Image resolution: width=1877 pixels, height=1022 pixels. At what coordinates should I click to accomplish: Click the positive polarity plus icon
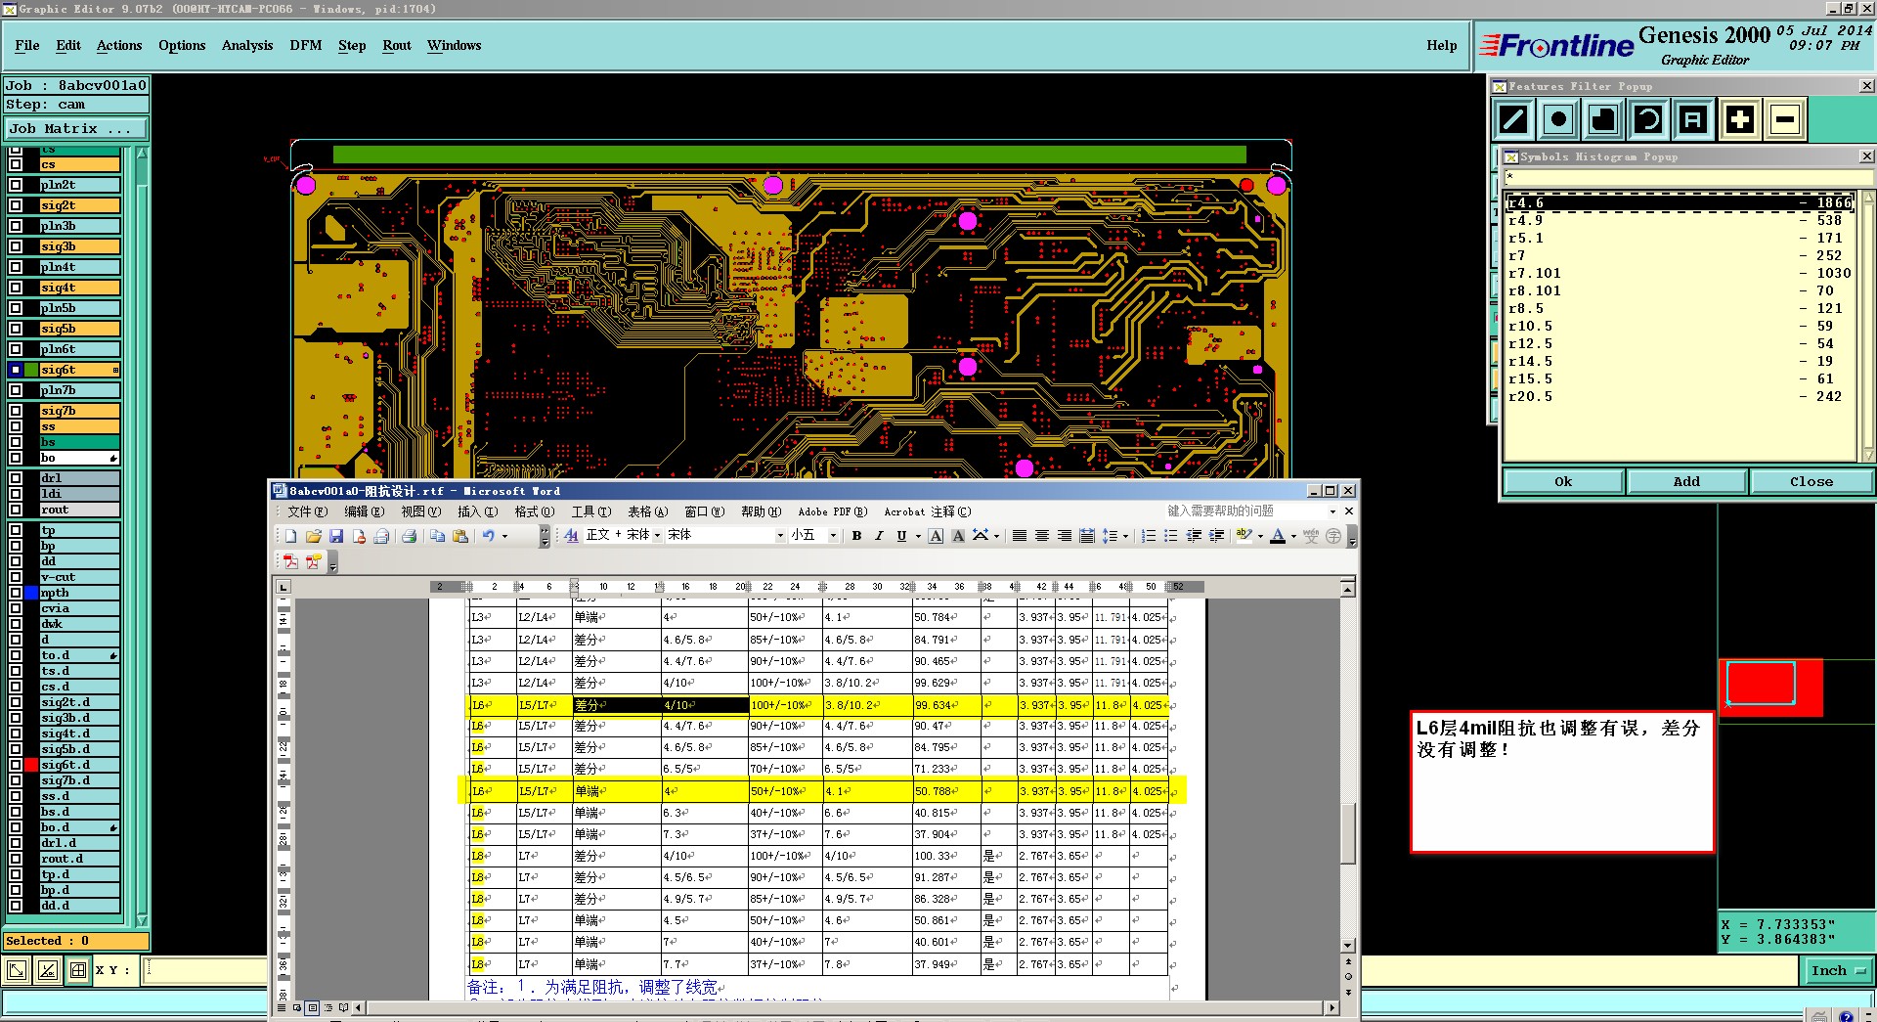pyautogui.click(x=1739, y=119)
